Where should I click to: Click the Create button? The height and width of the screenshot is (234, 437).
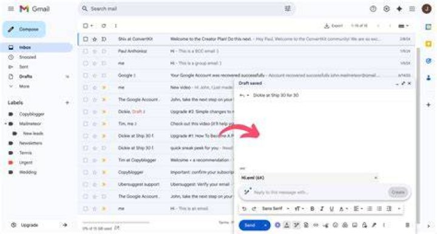(x=398, y=192)
